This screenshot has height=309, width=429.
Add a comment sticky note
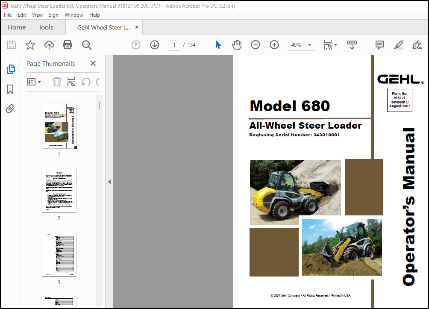pyautogui.click(x=380, y=45)
